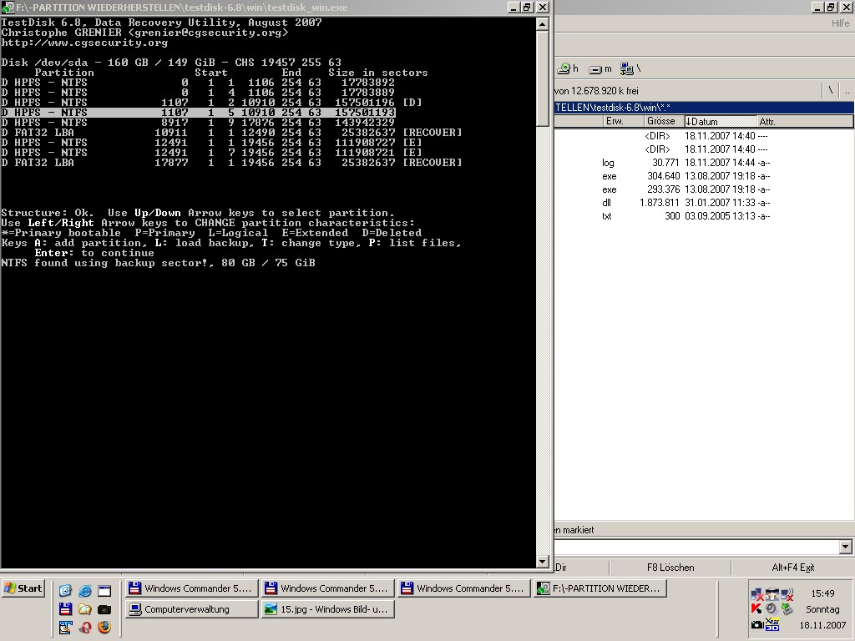This screenshot has width=855, height=641.
Task: Launch Internet Explorer from quick launch
Action: (85, 590)
